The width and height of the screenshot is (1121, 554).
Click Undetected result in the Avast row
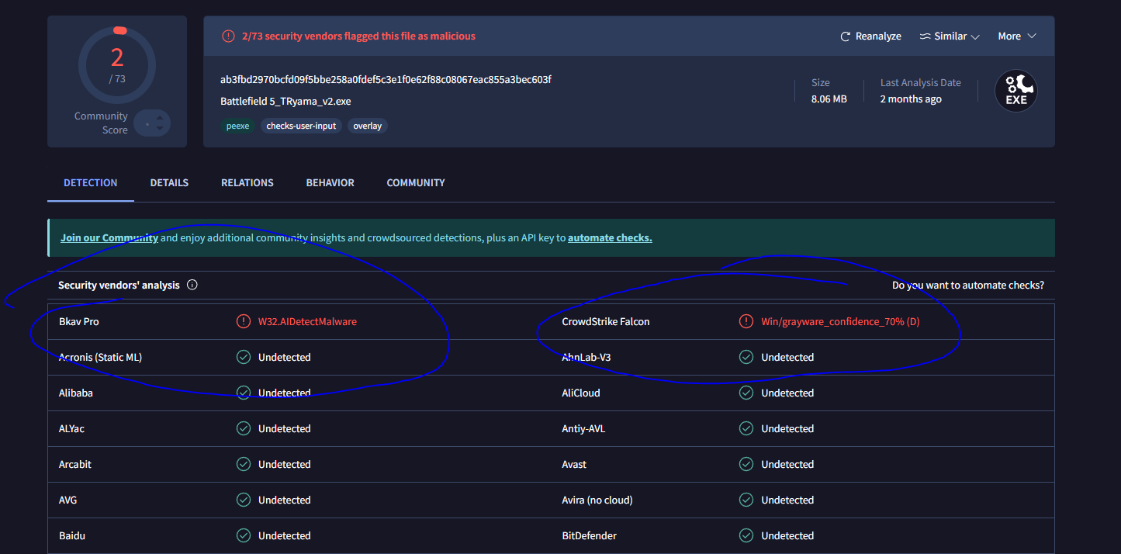click(787, 464)
